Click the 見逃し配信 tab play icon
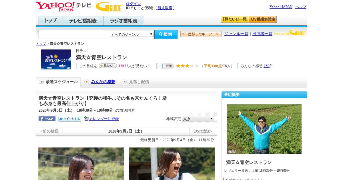Viewport: 343px width, 180px height. point(124,82)
